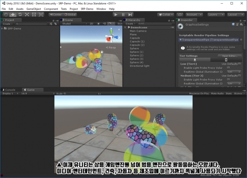The width and height of the screenshot is (247, 178).
Task: Select the Hand tool in toolbar
Action: click(6, 15)
